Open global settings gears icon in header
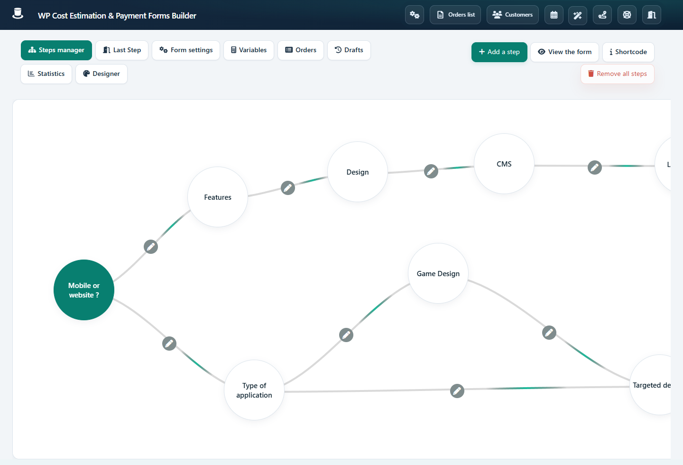This screenshot has height=465, width=683. tap(415, 15)
